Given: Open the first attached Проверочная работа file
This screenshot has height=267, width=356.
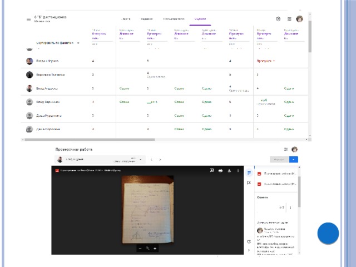Looking at the screenshot, I should point(276,174).
